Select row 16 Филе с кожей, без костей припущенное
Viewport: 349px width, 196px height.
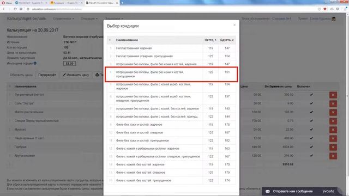tap(171, 181)
